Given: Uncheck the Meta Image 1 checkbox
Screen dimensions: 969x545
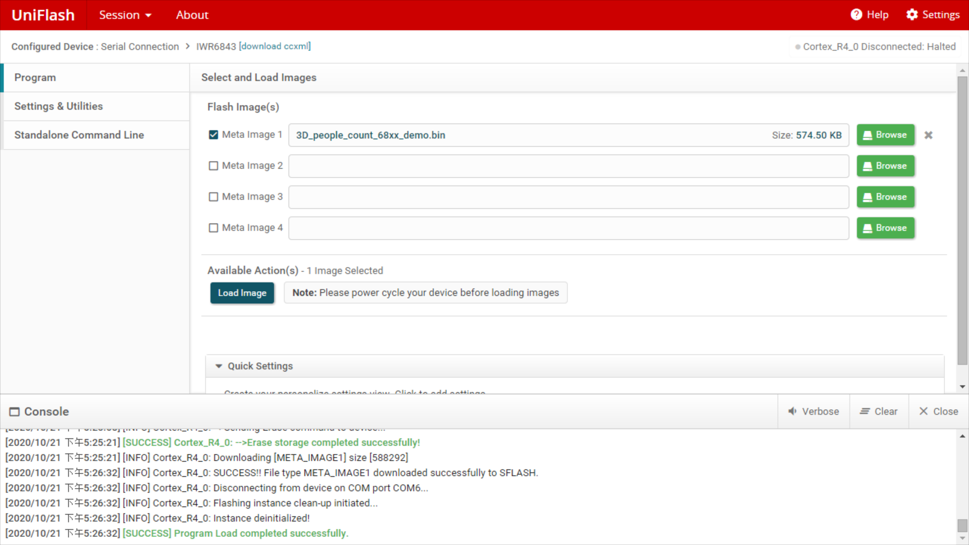Looking at the screenshot, I should 213,135.
